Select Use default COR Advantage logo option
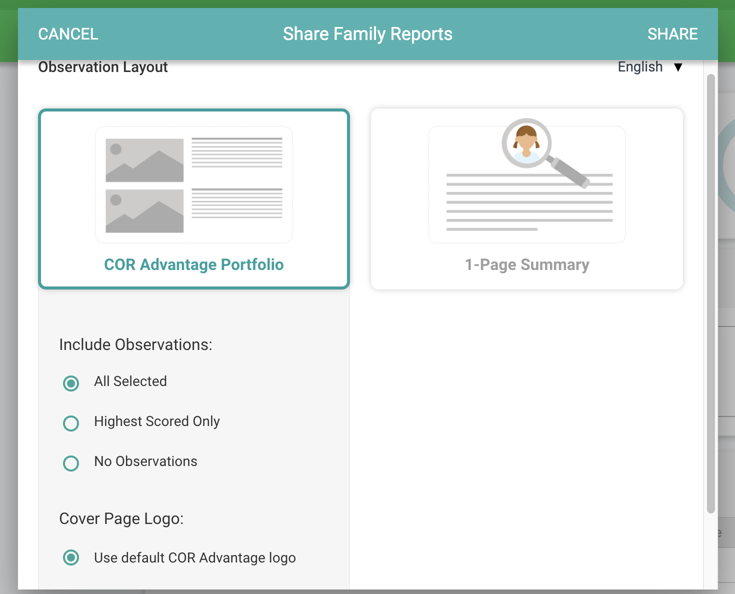 pos(71,557)
